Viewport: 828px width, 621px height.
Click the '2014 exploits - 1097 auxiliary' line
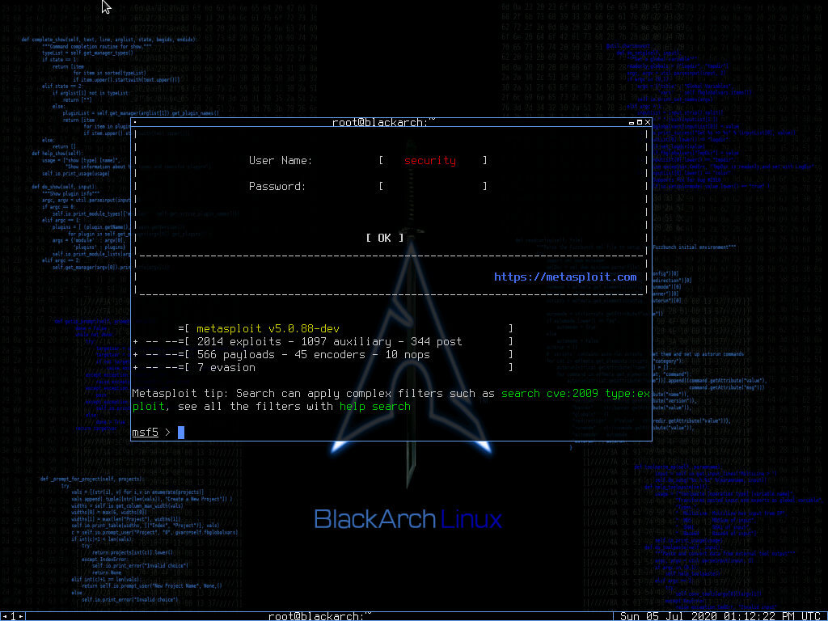(x=330, y=342)
